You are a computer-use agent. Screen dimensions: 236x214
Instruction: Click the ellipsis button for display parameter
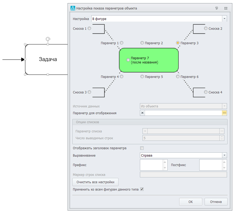tap(224, 113)
